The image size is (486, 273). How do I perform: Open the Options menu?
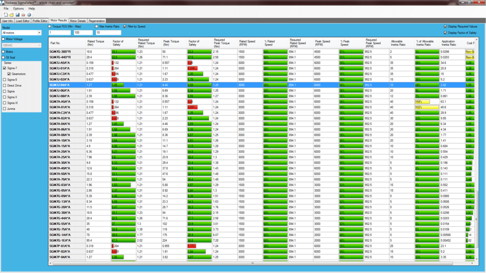point(19,9)
